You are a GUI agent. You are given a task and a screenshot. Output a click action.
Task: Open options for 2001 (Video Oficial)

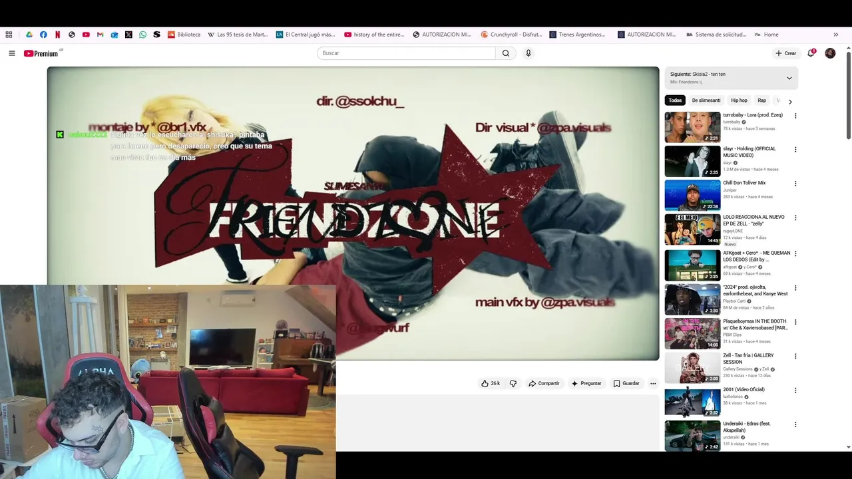(x=795, y=390)
